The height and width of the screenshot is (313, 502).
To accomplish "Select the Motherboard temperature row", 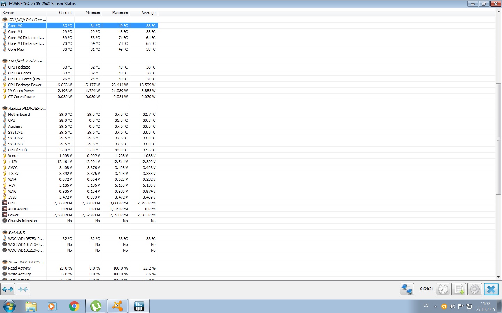I will pyautogui.click(x=80, y=114).
